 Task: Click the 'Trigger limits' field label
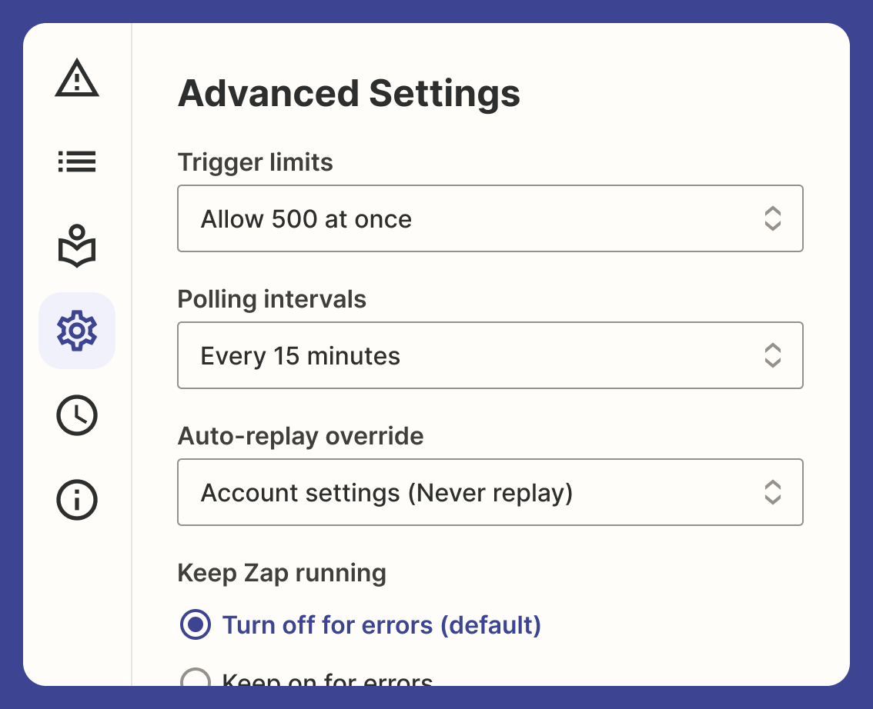pos(255,162)
